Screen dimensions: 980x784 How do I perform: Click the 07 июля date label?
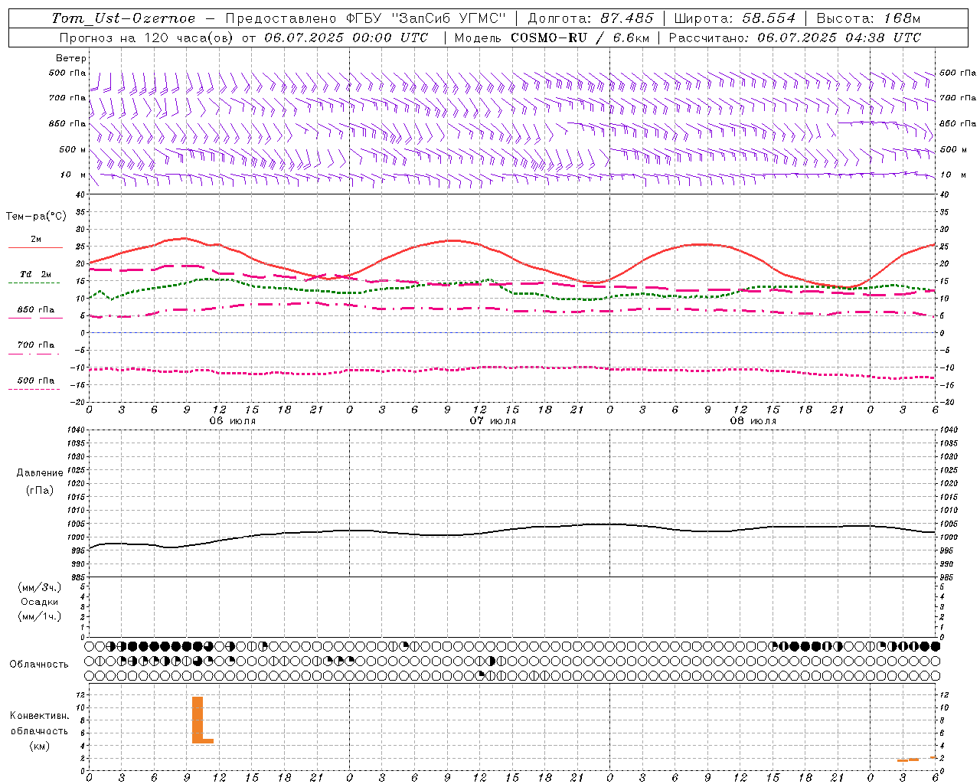click(x=493, y=421)
